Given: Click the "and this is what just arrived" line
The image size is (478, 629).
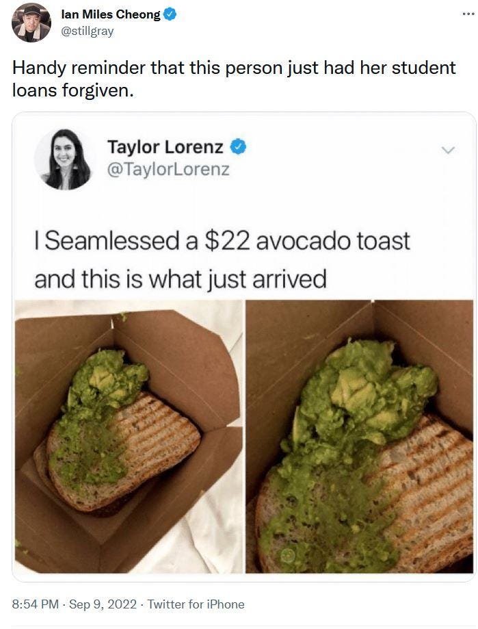Looking at the screenshot, I should point(181,279).
